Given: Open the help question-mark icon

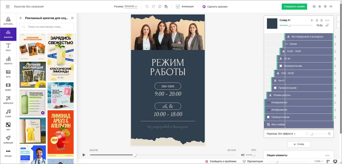Looking at the screenshot, I should pos(314,7).
